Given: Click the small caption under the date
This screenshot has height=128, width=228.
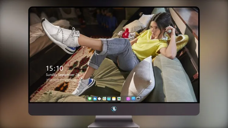Looking at the screenshot, I should (61, 80).
